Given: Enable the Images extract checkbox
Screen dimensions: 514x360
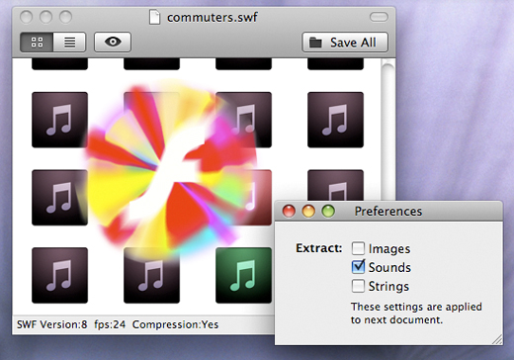Looking at the screenshot, I should click(358, 248).
